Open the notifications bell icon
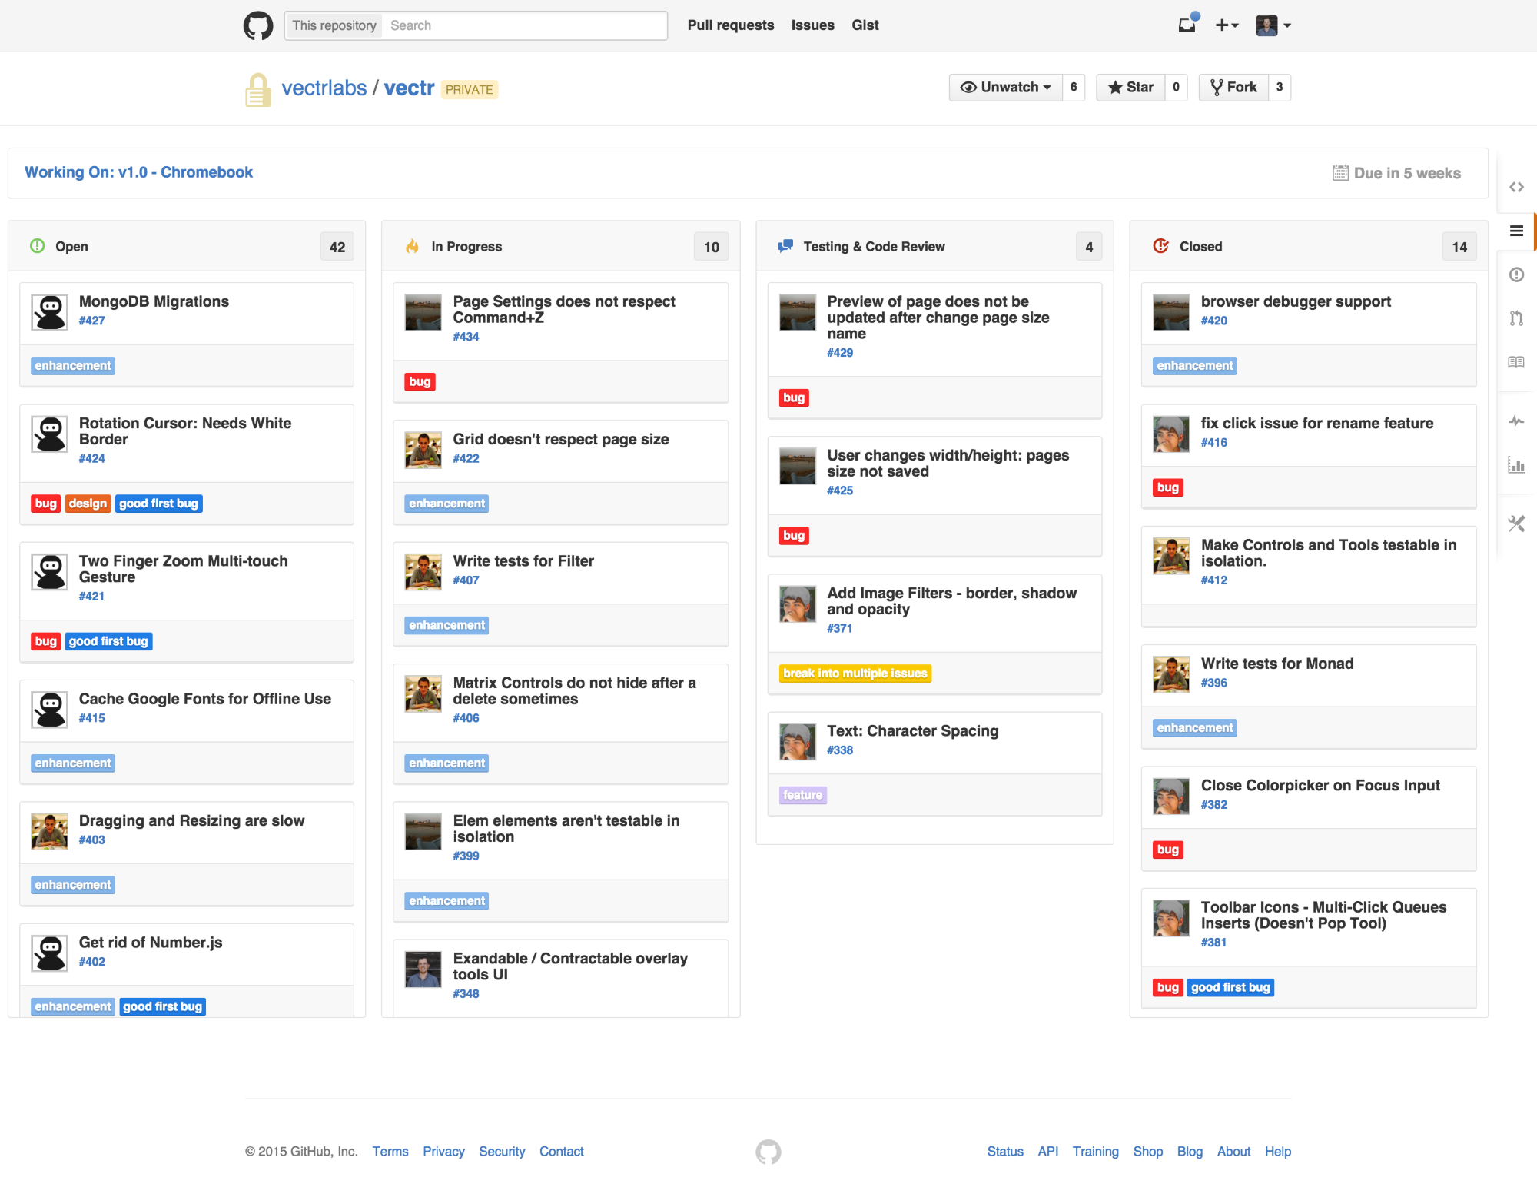 tap(1187, 25)
